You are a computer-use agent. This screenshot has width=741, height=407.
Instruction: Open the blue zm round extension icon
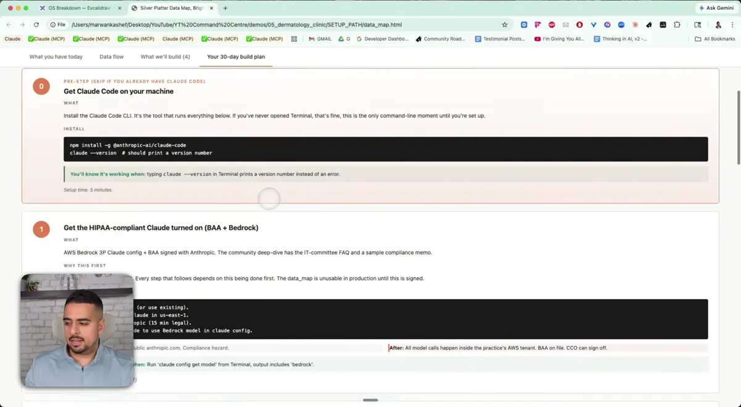coord(621,25)
